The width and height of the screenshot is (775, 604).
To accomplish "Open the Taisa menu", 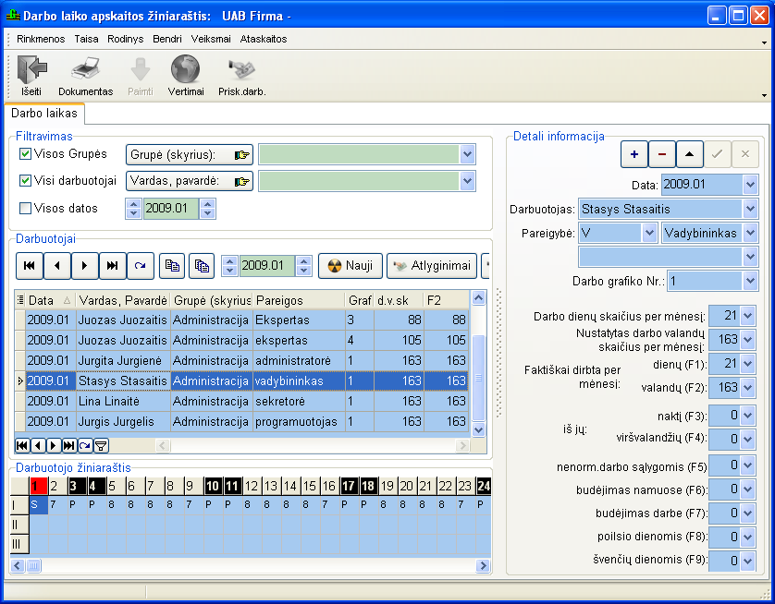I will [87, 39].
